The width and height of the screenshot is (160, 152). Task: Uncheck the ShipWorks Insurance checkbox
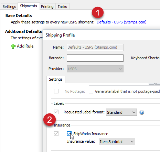[x=69, y=134]
